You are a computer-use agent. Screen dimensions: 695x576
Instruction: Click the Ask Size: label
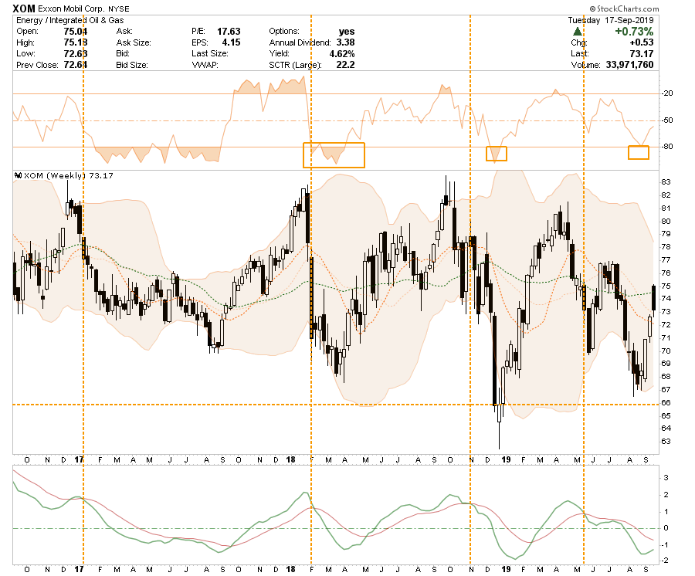[134, 42]
